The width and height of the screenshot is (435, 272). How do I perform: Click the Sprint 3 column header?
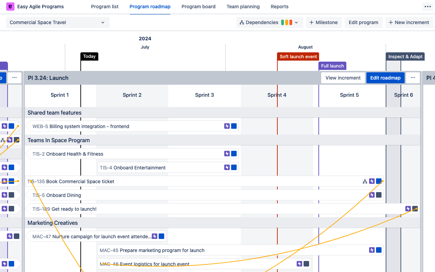click(205, 95)
